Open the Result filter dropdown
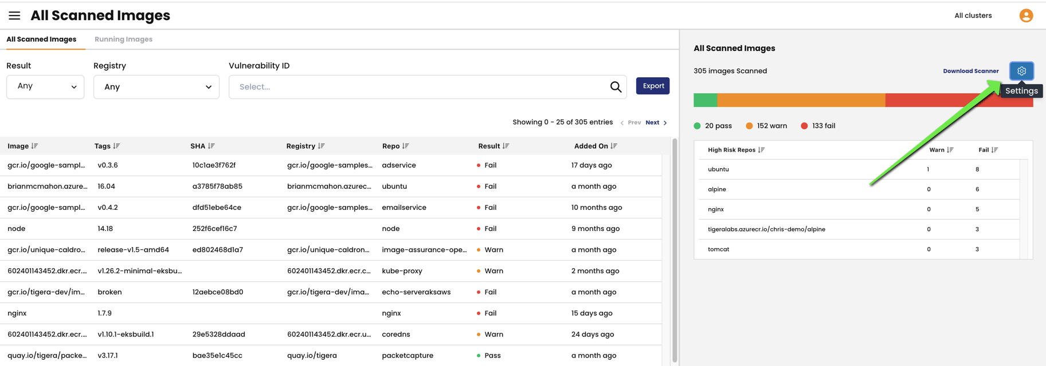 coord(45,87)
